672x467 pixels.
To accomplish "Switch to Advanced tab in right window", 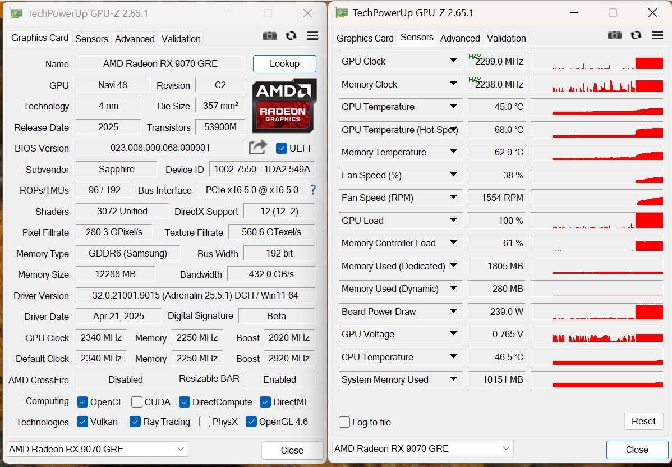I will 460,38.
